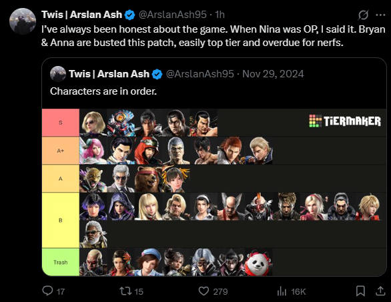This screenshot has width=391, height=302.
Task: Like the tweet with the heart icon
Action: [204, 291]
